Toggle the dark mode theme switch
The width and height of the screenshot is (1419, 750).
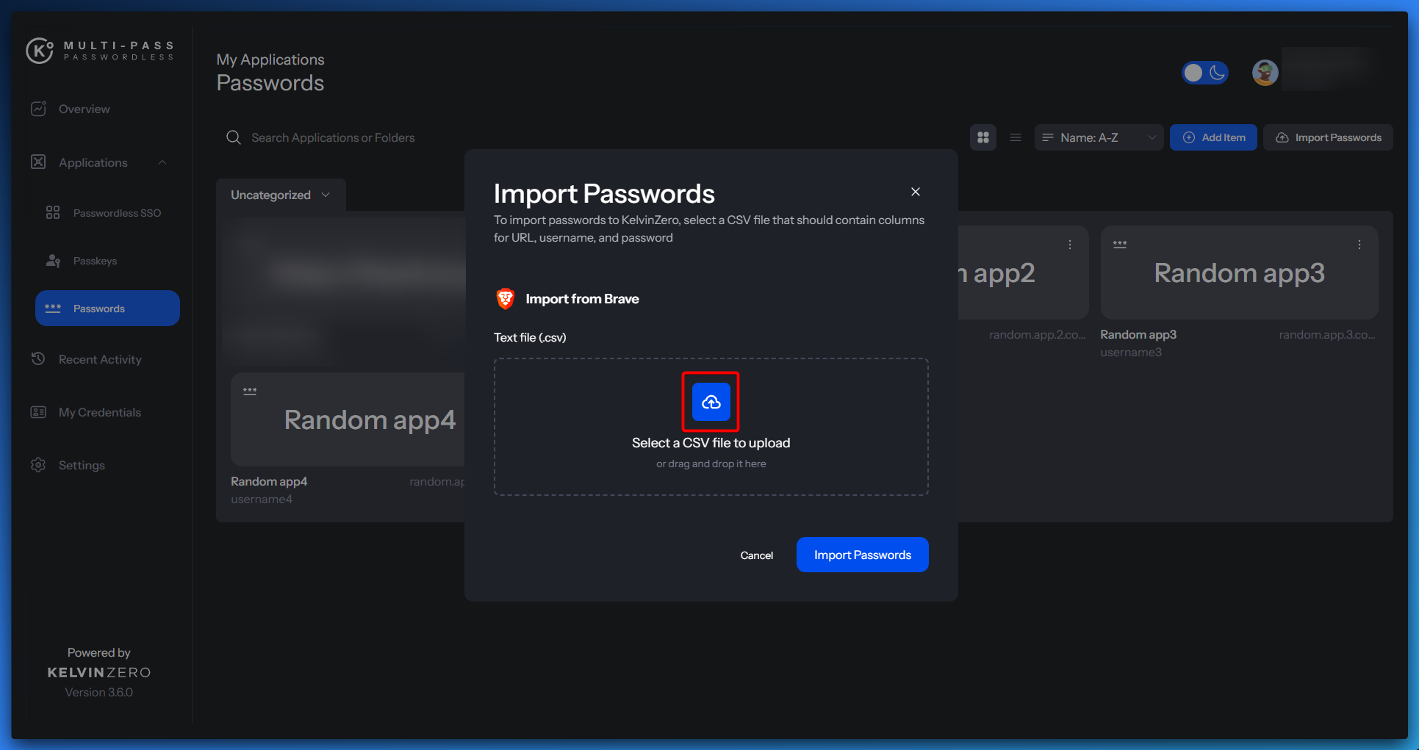1204,73
